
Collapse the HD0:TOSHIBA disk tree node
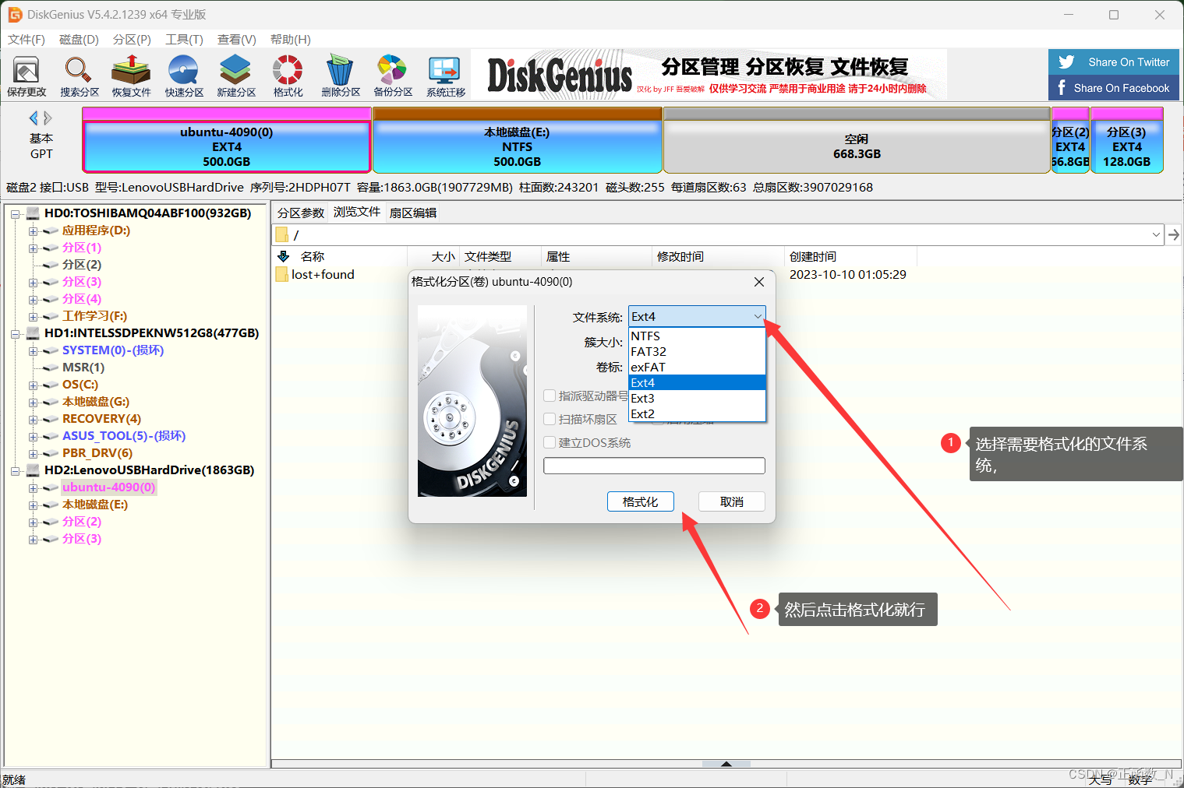(x=15, y=213)
